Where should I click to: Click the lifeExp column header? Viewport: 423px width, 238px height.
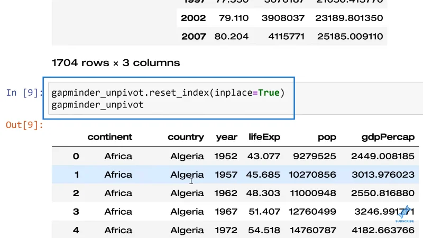[264, 137]
